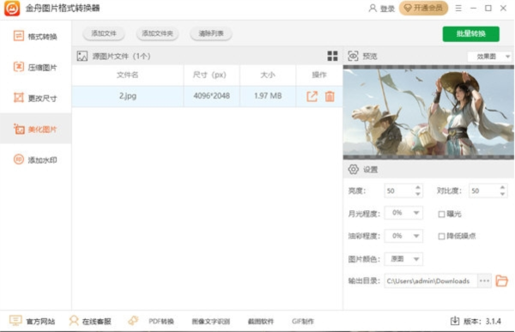Screen dimensions: 515x332
Task: Start 批量转换 batch conversion
Action: point(470,33)
